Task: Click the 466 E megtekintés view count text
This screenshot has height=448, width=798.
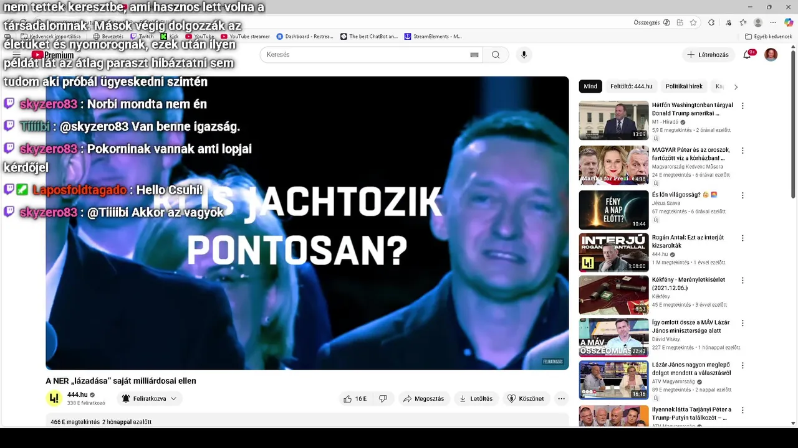Action: point(75,422)
